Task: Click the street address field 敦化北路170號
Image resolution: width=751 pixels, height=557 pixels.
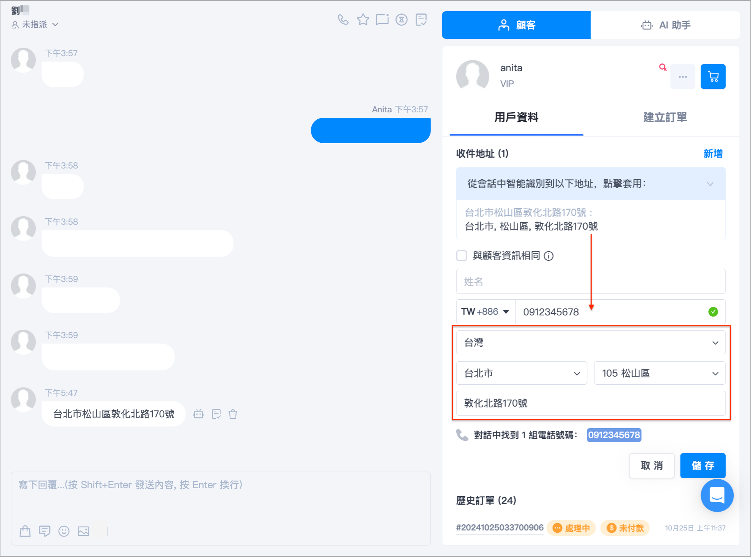Action: coord(591,403)
